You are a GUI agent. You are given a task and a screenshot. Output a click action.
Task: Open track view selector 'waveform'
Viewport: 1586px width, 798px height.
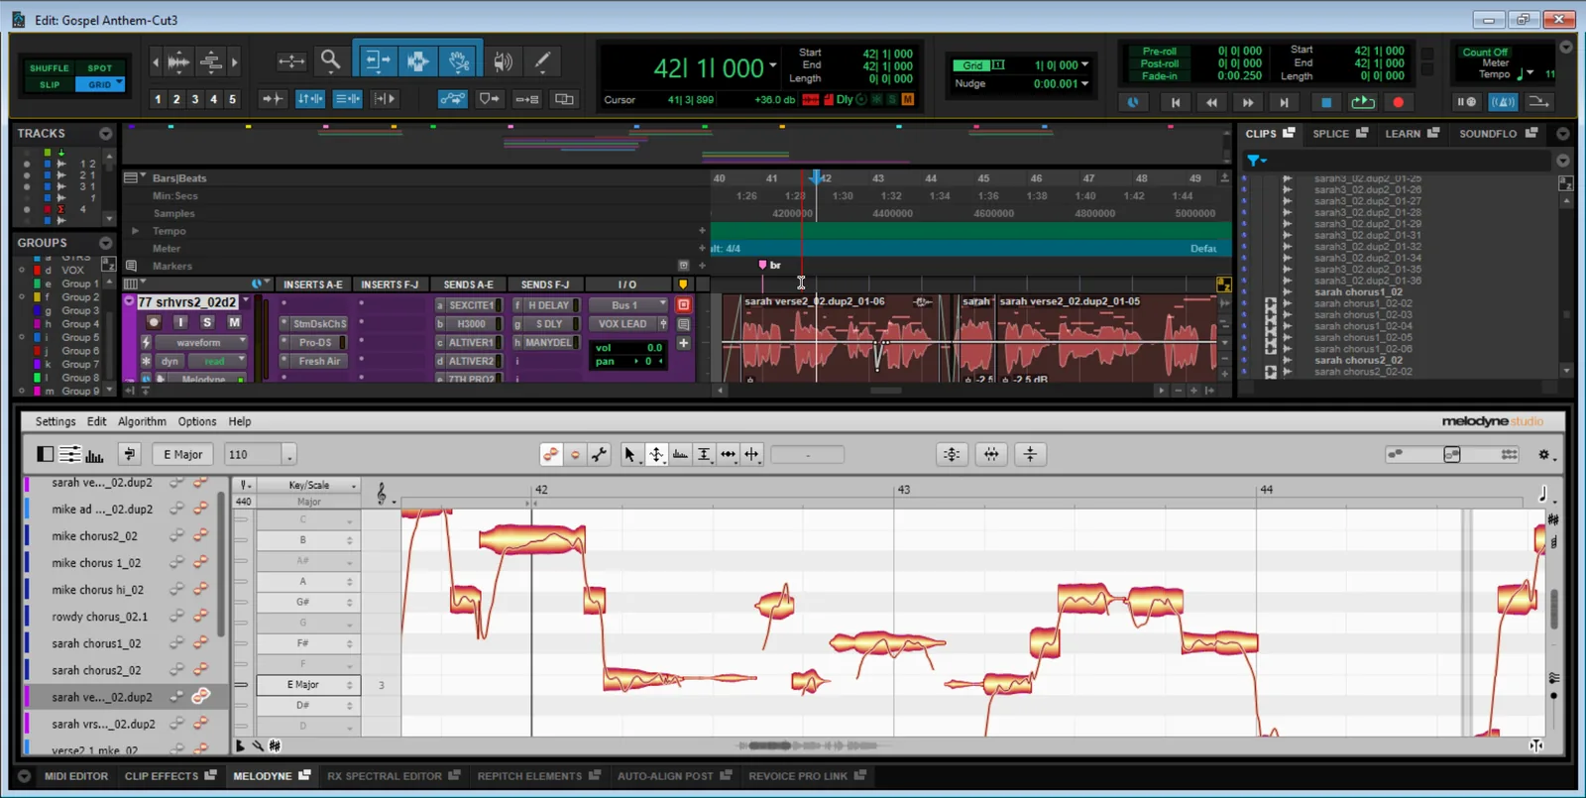tap(199, 343)
